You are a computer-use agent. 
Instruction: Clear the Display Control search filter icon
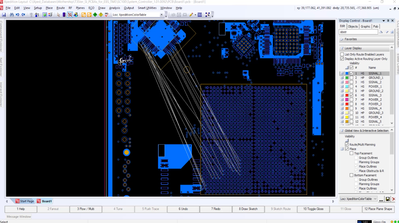point(392,32)
